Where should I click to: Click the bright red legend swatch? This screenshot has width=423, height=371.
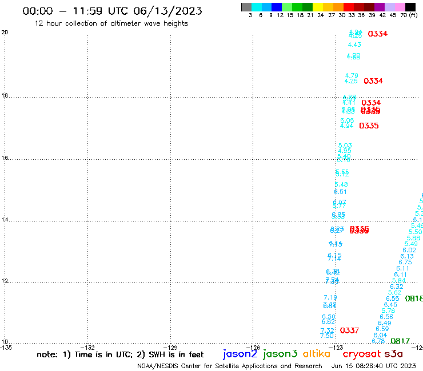(349, 7)
